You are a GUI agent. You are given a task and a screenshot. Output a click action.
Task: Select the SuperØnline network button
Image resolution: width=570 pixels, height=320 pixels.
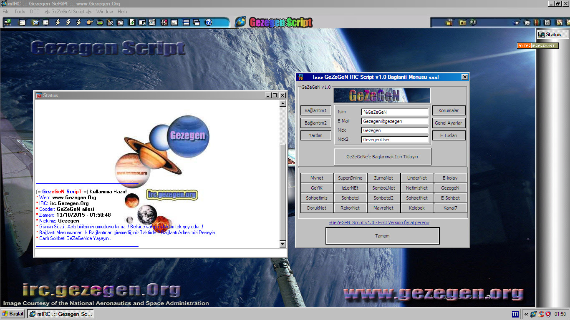(x=351, y=178)
